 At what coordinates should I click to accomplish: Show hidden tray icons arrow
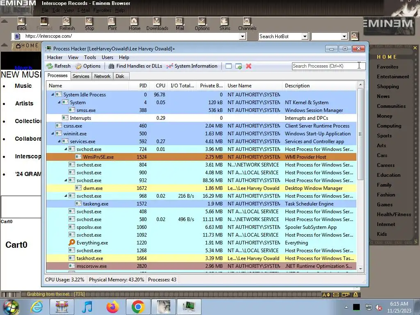click(346, 308)
